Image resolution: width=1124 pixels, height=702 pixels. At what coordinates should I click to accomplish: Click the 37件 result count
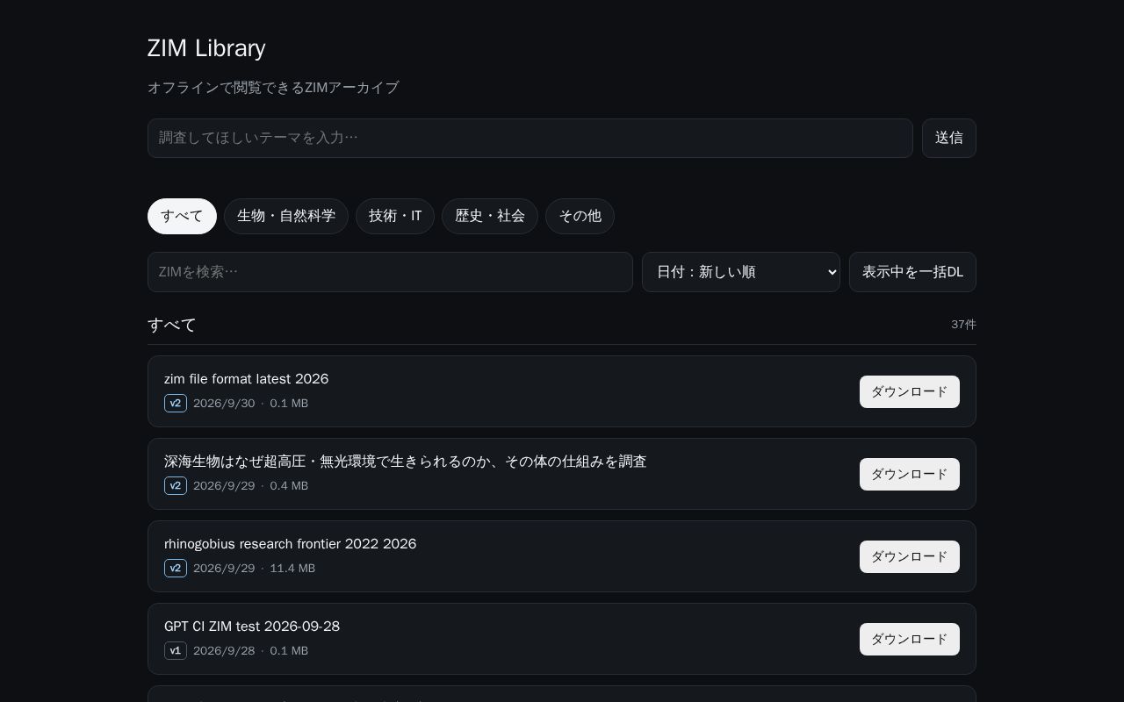click(963, 325)
